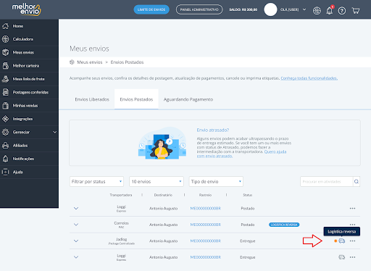This screenshot has width=371, height=271.
Task: Click the search activities input field
Action: (x=327, y=181)
